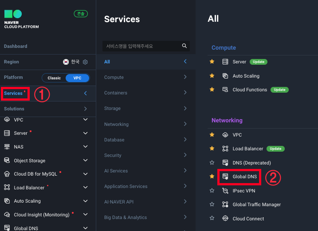Click the search magnifier icon in Services
The image size is (318, 231).
coord(184,46)
